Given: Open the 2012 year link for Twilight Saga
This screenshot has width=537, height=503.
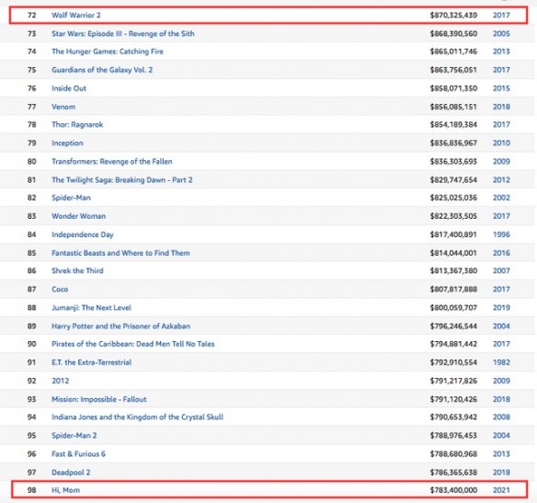Looking at the screenshot, I should (x=501, y=180).
